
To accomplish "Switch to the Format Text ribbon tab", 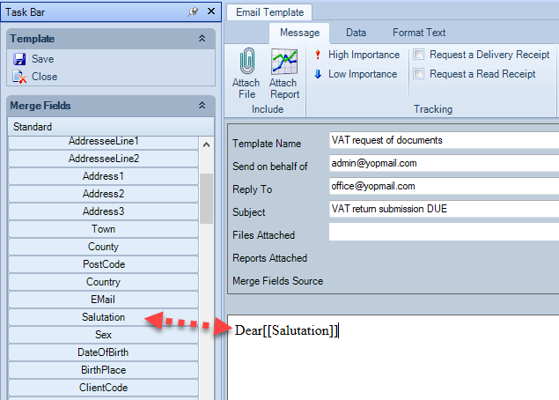I will 419,33.
